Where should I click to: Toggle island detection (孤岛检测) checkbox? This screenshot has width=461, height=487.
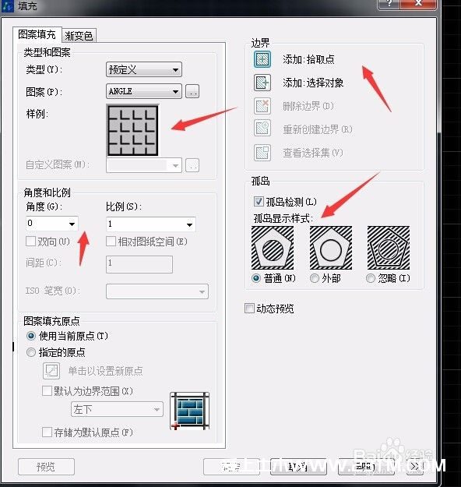tap(259, 202)
